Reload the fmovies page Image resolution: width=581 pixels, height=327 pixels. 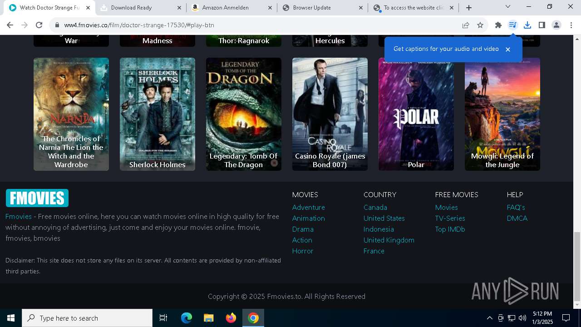pos(39,25)
